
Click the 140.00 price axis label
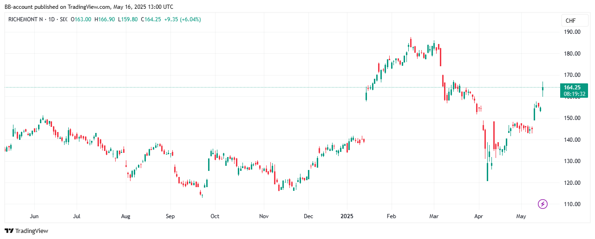(572, 140)
